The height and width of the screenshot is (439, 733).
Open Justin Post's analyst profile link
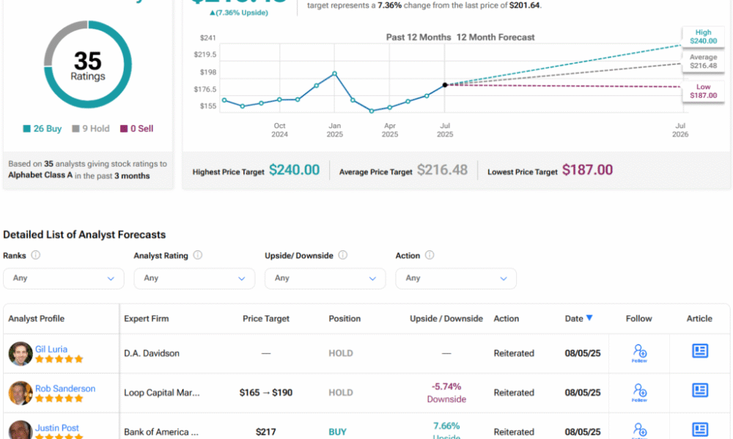point(57,428)
